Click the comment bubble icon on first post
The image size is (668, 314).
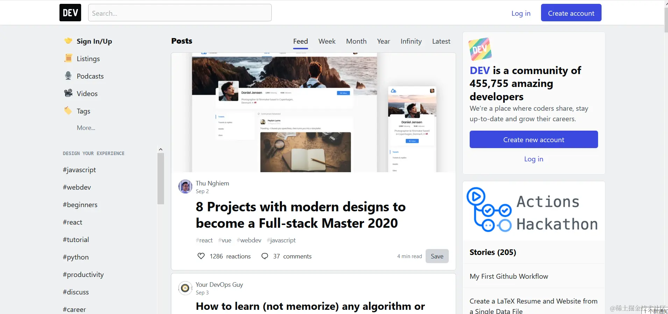click(265, 256)
